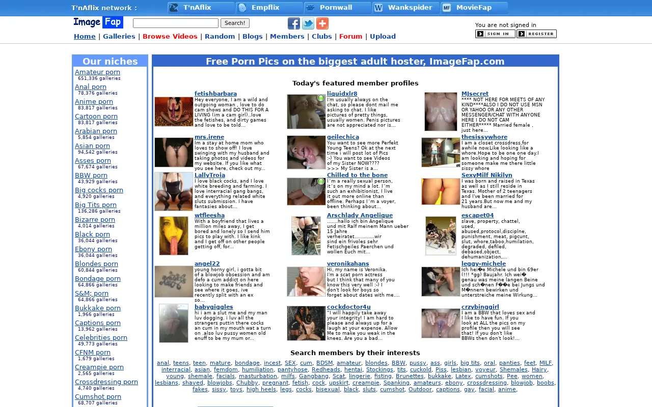Select the T'nAflix network tab

click(x=202, y=8)
